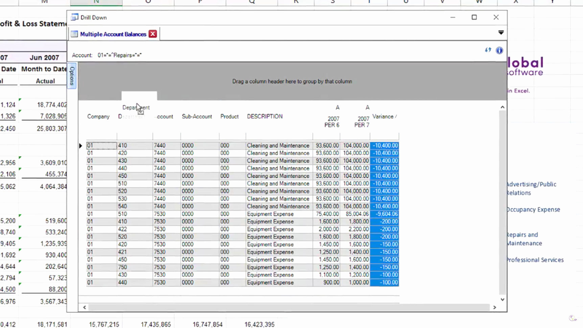Click the horizontal scrollbar right arrow
The height and width of the screenshot is (328, 583).
(x=494, y=307)
